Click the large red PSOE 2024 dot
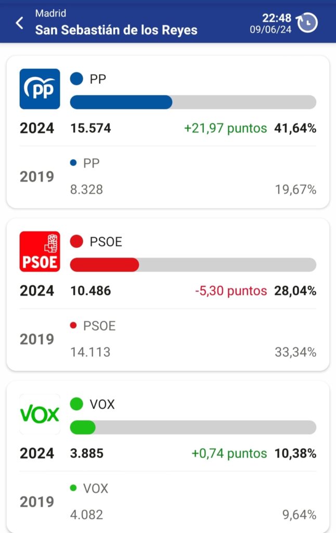The image size is (336, 533). [76, 242]
